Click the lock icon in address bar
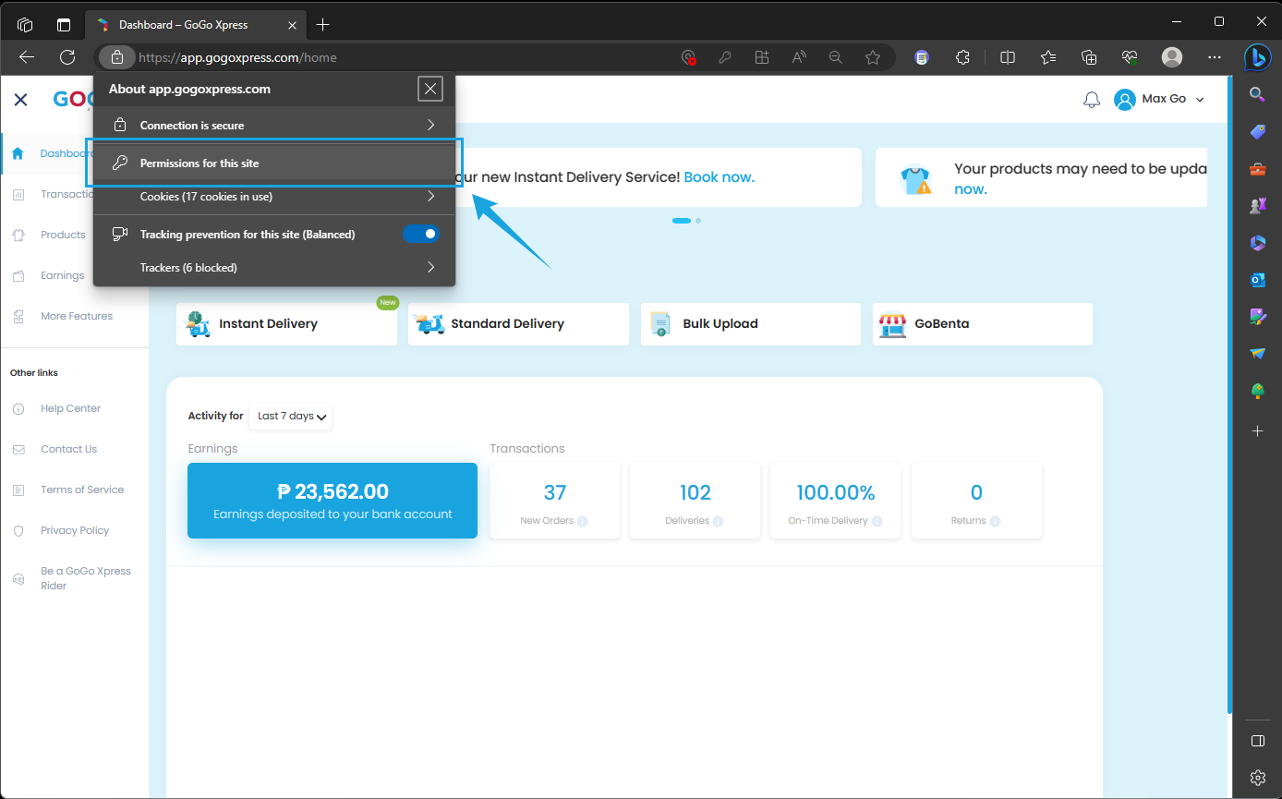Viewport: 1282px width, 799px height. (x=117, y=57)
